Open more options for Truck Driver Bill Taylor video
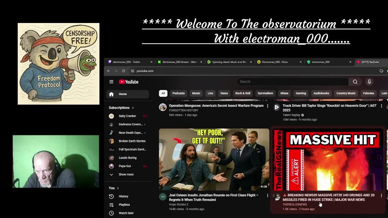The width and height of the screenshot is (388, 218). (381, 106)
